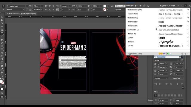
Task: Toggle Small Caps in the control bar
Action: pyautogui.click(x=46, y=10)
